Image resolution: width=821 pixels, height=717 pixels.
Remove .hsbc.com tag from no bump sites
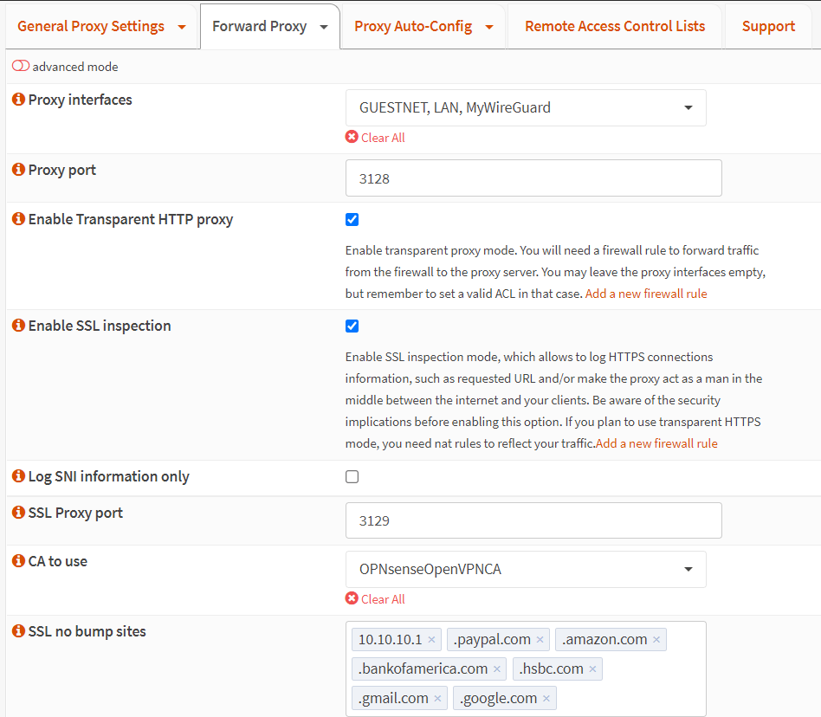coord(592,669)
